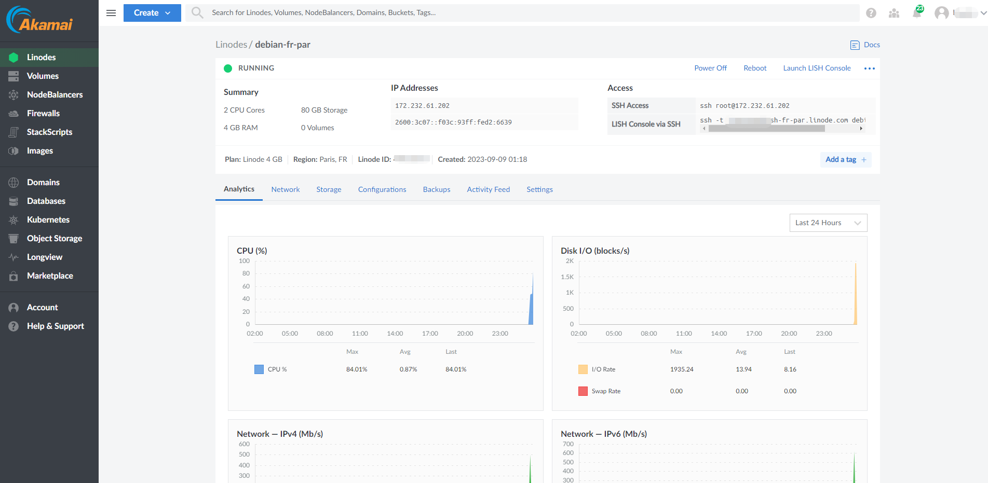The height and width of the screenshot is (483, 988).
Task: Click the StackScripts sidebar icon
Action: click(x=13, y=132)
